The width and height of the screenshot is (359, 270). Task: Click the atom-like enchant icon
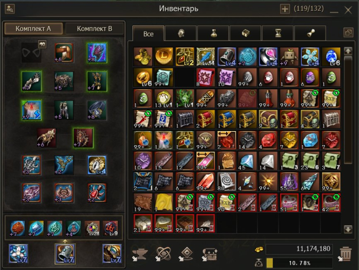point(163,254)
